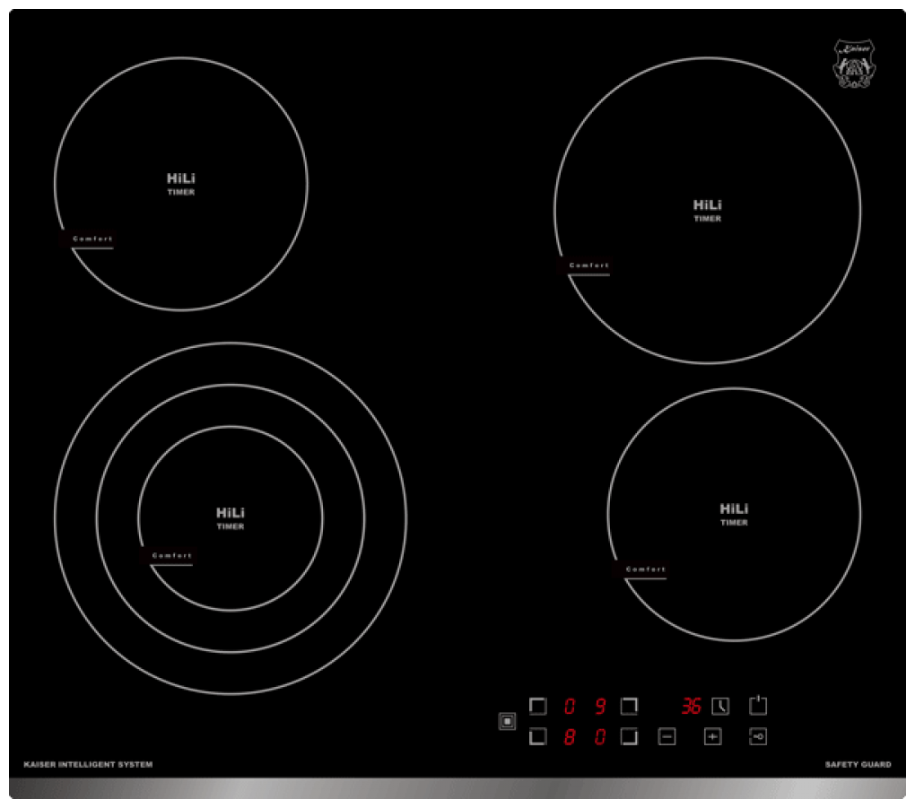The height and width of the screenshot is (808, 915).
Task: Tap the timer clock icon
Action: click(x=720, y=706)
